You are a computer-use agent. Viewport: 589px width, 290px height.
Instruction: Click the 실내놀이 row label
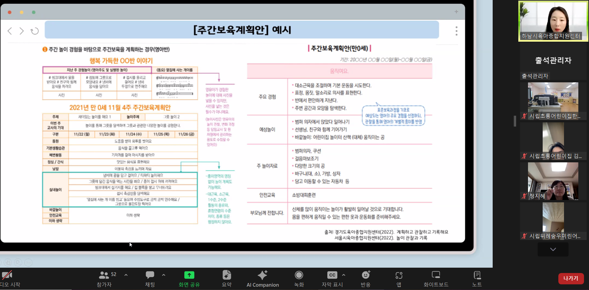(55, 189)
